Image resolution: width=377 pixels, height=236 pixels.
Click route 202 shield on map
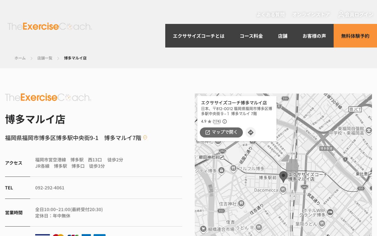222,151
